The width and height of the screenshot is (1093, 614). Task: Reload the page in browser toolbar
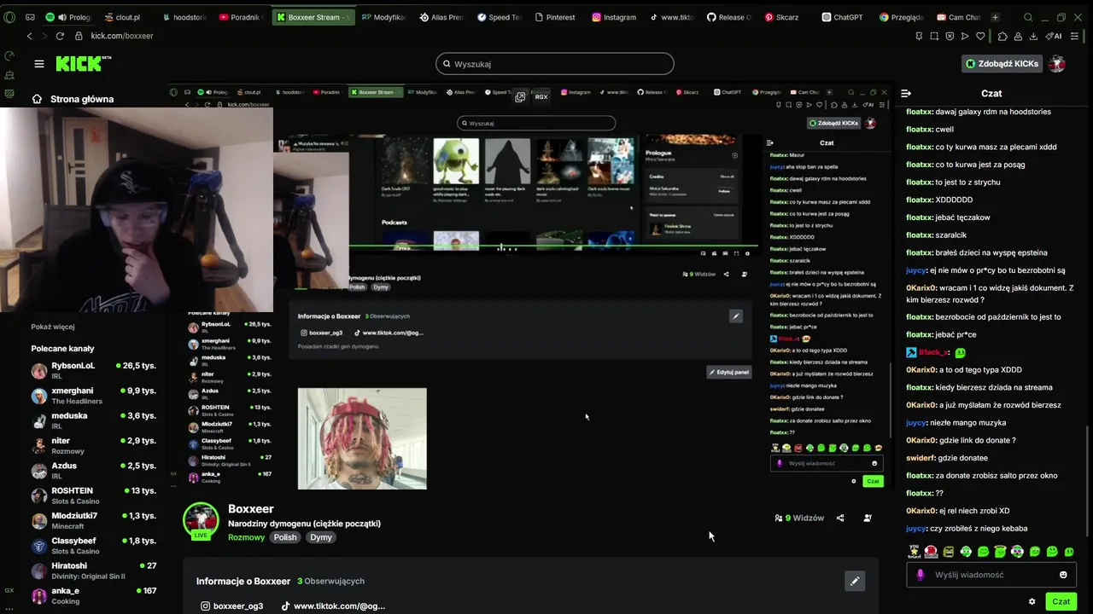pos(60,36)
